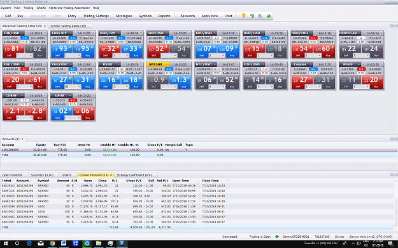Expand the XAG/USD amount combo box
Image resolution: width=398 pixels, height=248 pixels.
point(79,87)
